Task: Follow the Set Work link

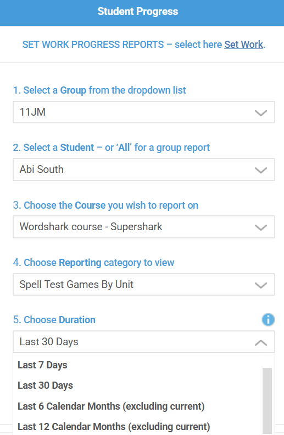Action: click(243, 45)
